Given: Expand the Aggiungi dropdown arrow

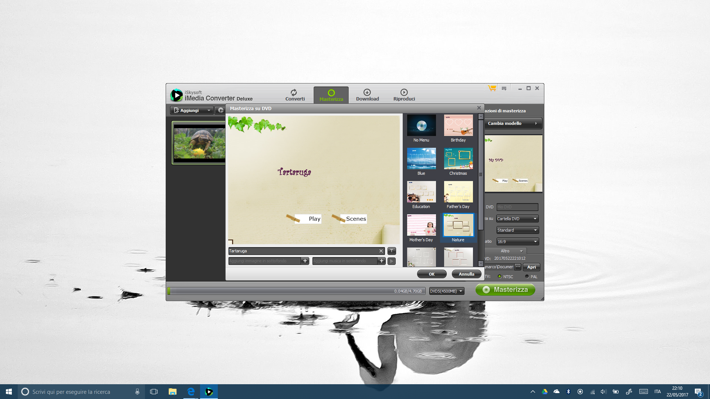Looking at the screenshot, I should (x=209, y=110).
